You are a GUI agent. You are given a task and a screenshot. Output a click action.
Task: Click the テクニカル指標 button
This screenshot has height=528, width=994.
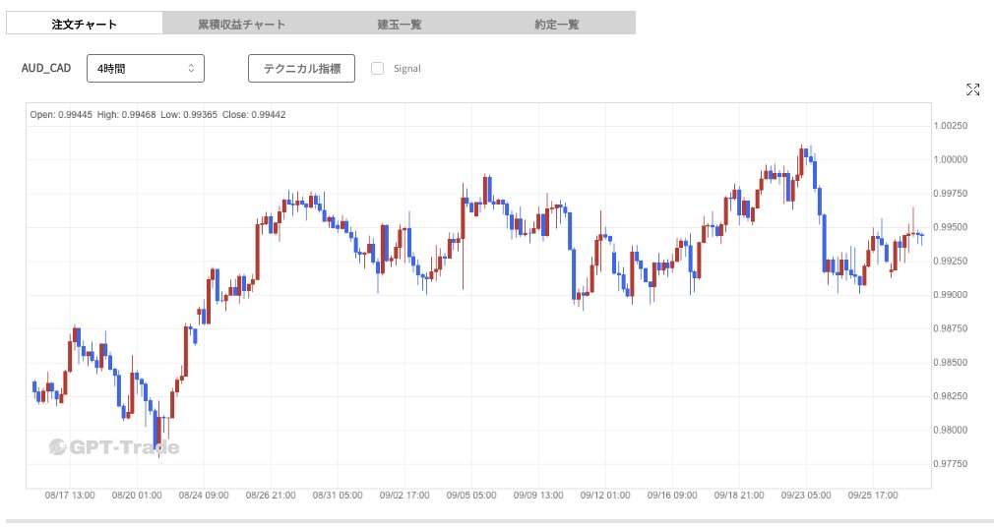point(302,69)
